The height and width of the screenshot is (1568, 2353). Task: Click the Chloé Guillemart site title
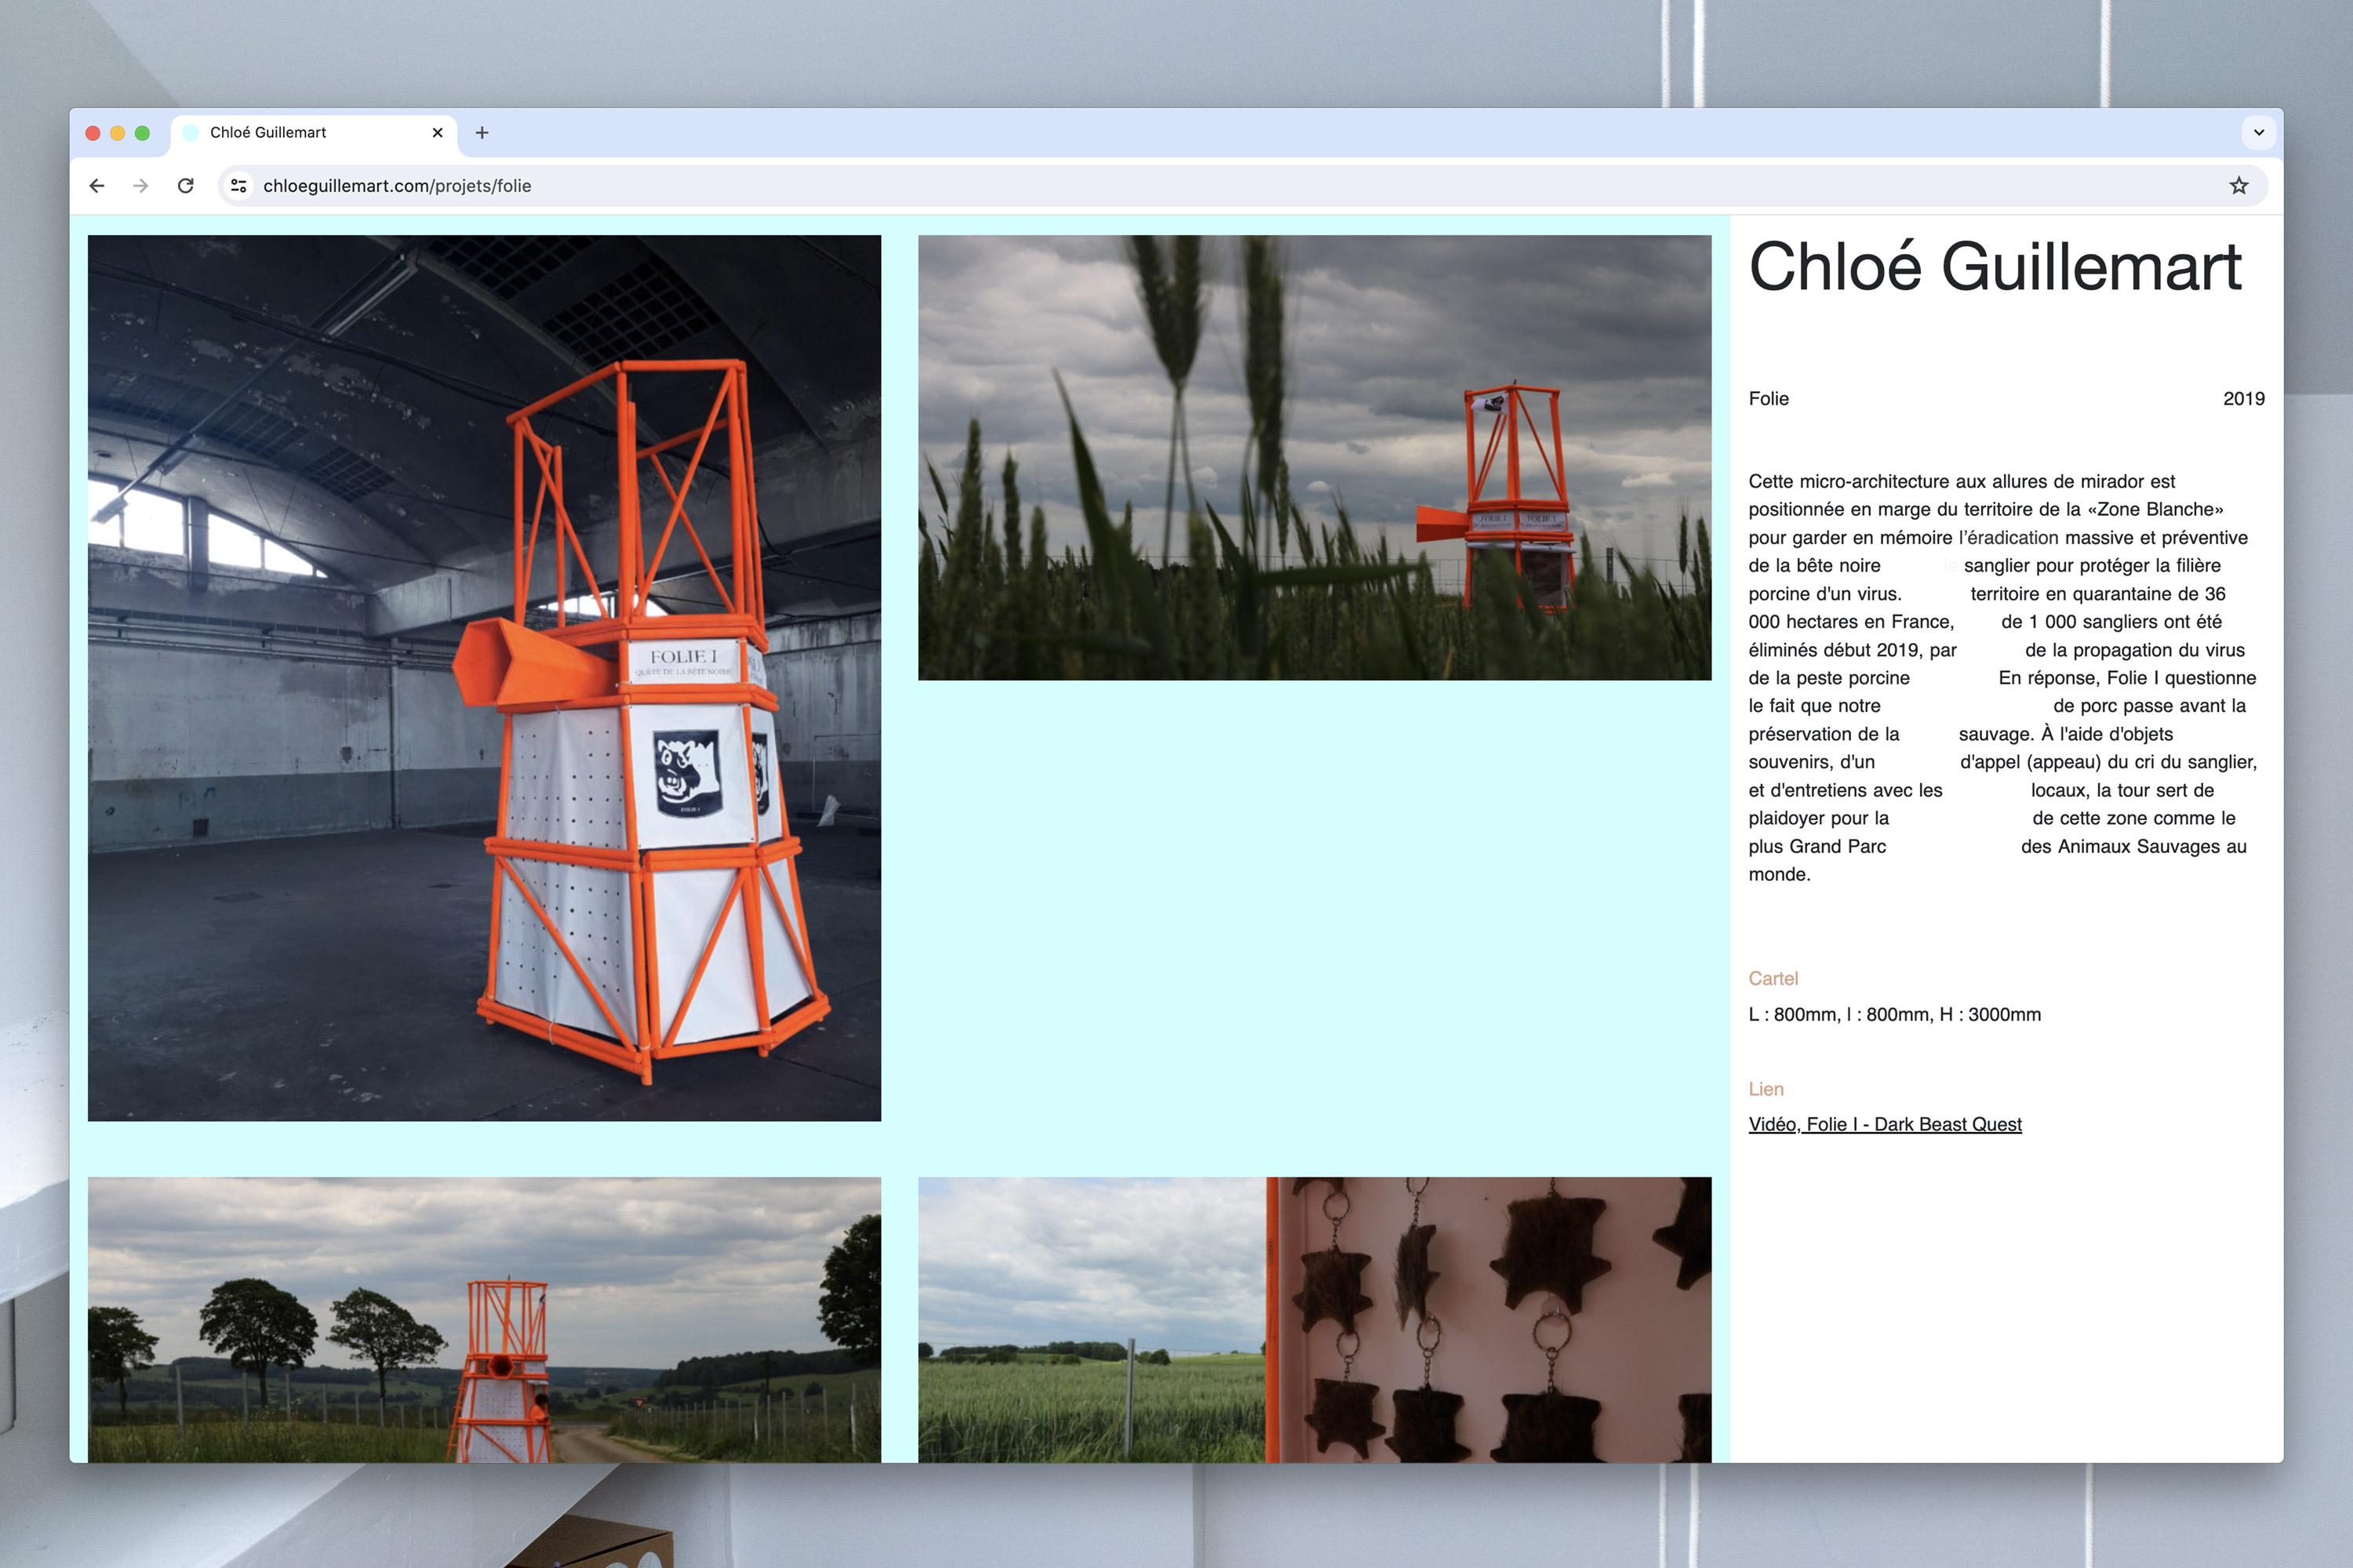(1995, 268)
